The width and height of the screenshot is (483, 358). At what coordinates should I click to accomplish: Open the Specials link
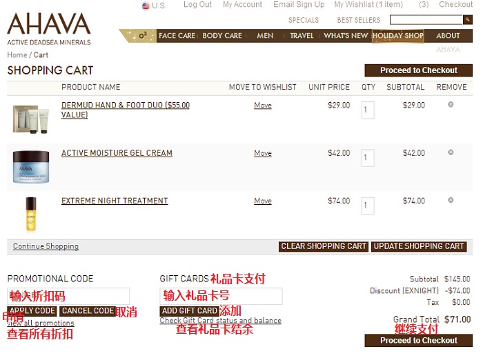(x=304, y=20)
